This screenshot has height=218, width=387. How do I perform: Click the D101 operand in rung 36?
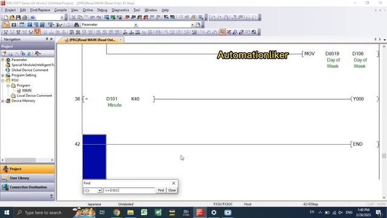click(112, 99)
